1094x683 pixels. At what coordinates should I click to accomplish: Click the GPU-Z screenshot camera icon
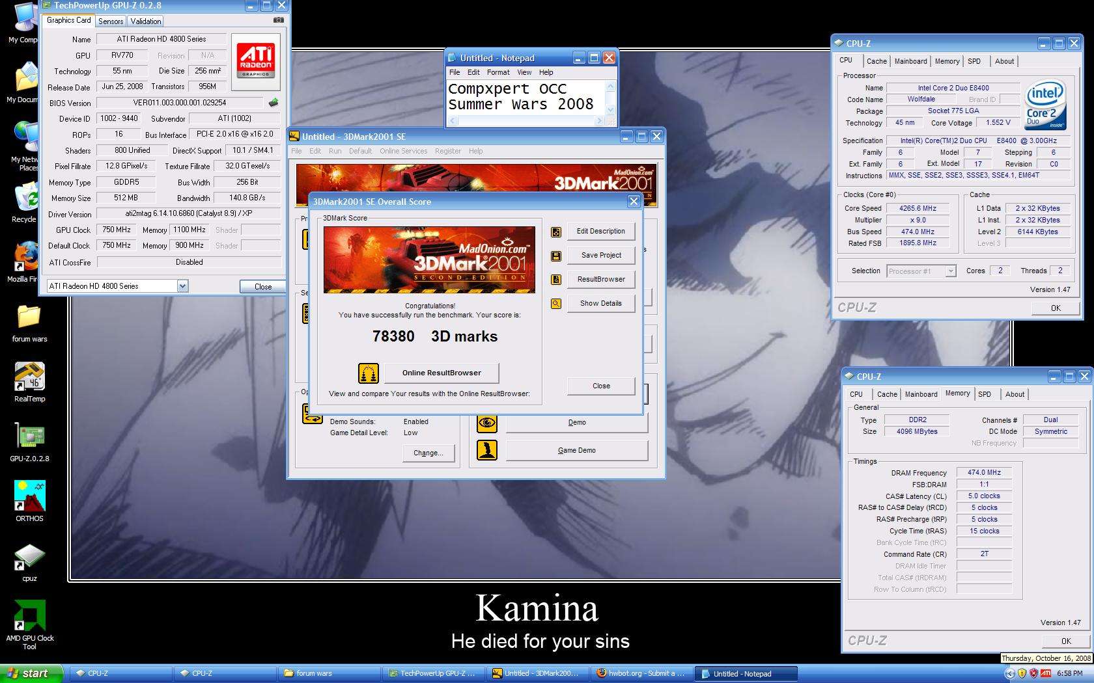coord(279,20)
